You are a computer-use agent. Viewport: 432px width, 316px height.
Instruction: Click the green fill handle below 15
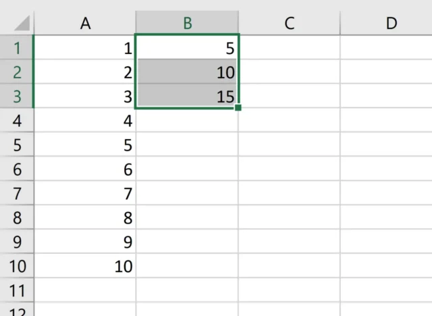coord(238,107)
